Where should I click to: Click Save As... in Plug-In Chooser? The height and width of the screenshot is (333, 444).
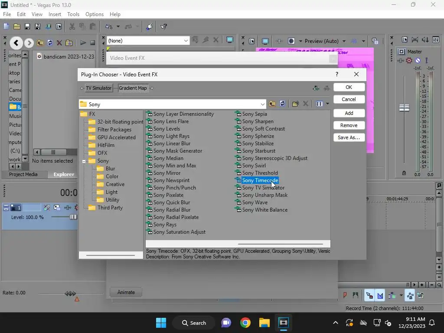tap(349, 137)
